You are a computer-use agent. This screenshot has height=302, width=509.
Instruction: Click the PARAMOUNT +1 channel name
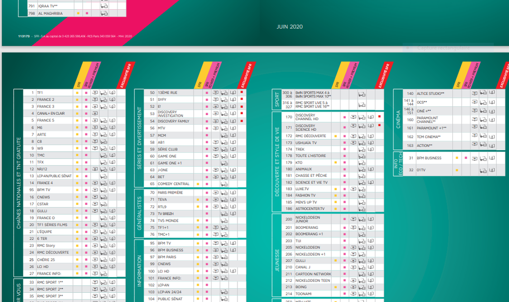[x=432, y=128]
